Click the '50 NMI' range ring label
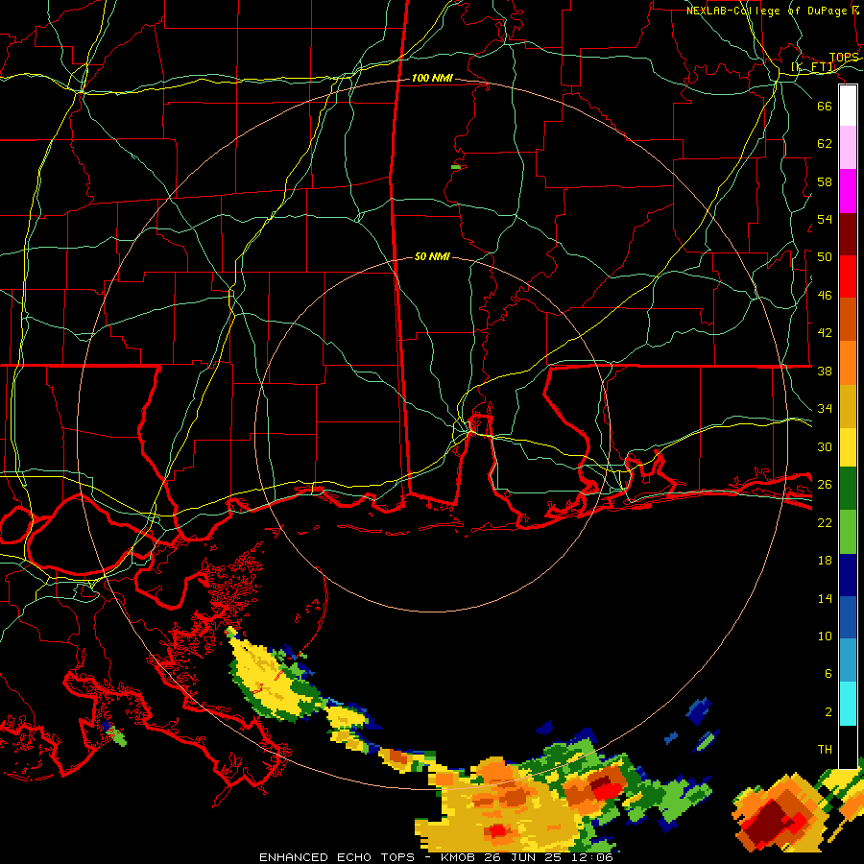The height and width of the screenshot is (864, 864). point(432,256)
